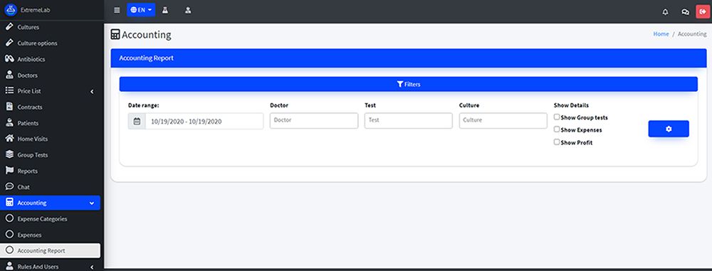This screenshot has width=712, height=271.
Task: Open Contracts in the sidebar
Action: tap(50, 107)
